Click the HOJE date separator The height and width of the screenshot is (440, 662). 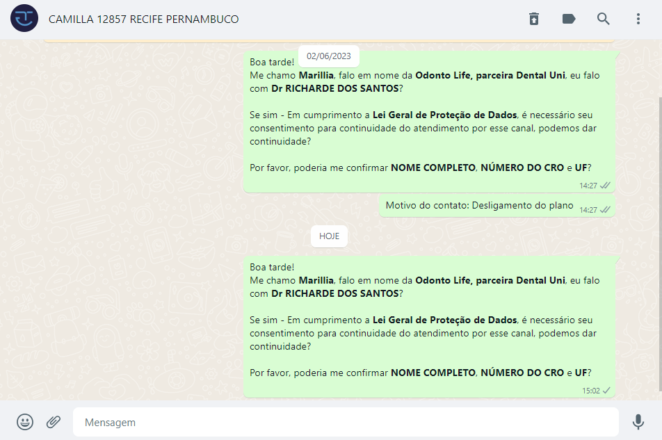[x=329, y=236]
